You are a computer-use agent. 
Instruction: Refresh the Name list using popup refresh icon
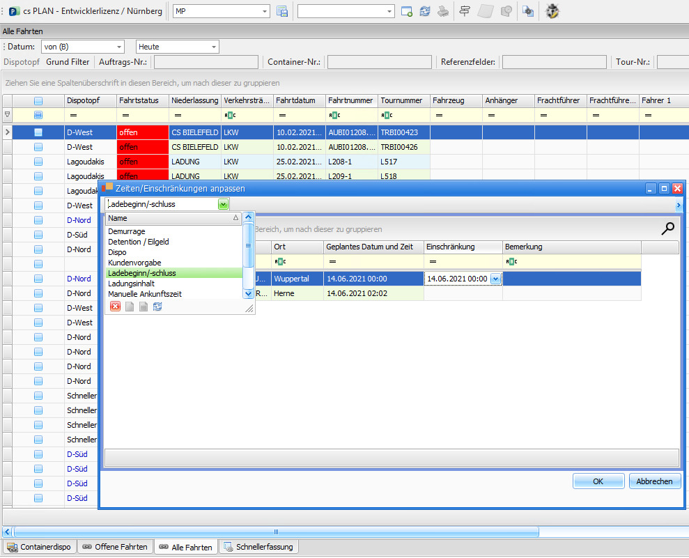[157, 307]
